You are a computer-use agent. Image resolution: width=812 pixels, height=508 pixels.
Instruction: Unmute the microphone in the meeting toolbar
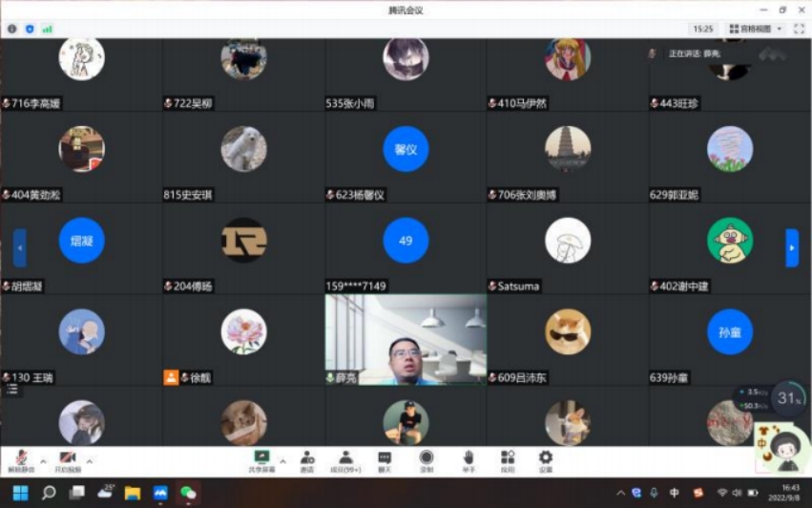coord(20,458)
